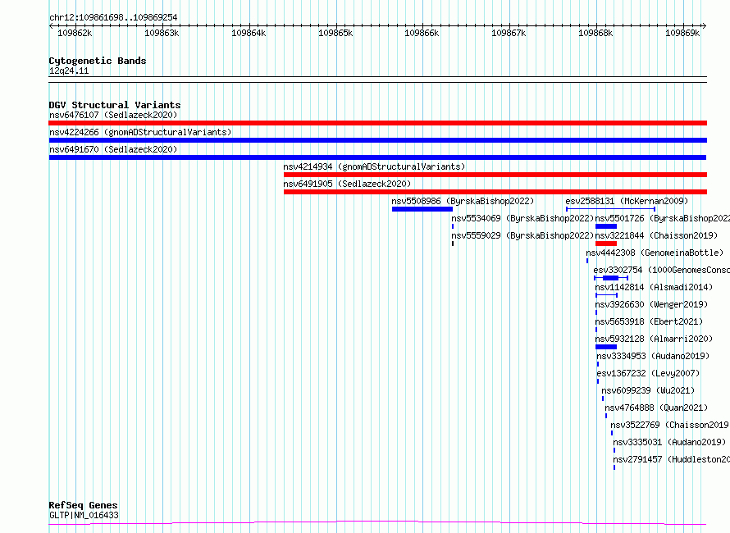Click the nsv6476107 (Sedlazeck2020) label
This screenshot has width=730, height=533.
point(113,115)
